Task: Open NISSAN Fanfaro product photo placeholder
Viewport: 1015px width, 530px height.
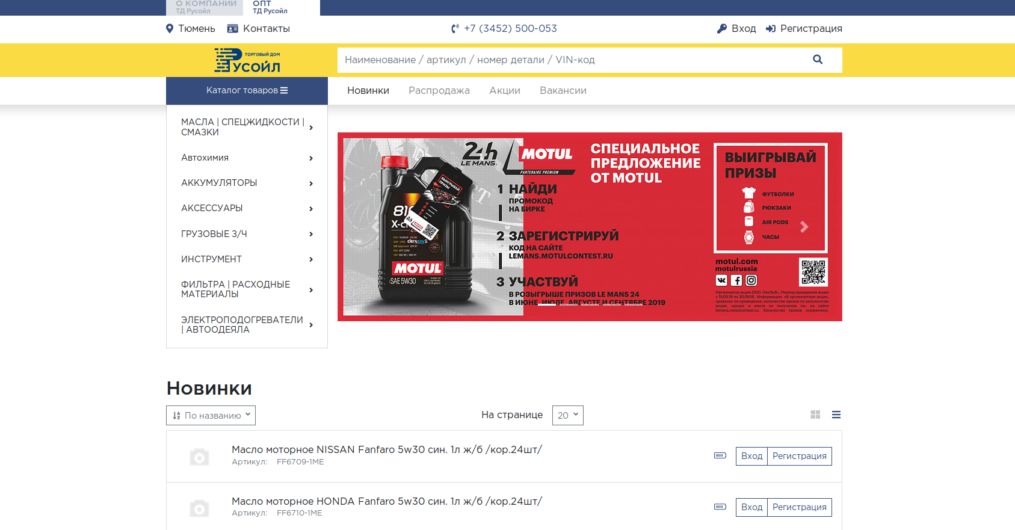Action: pos(199,457)
